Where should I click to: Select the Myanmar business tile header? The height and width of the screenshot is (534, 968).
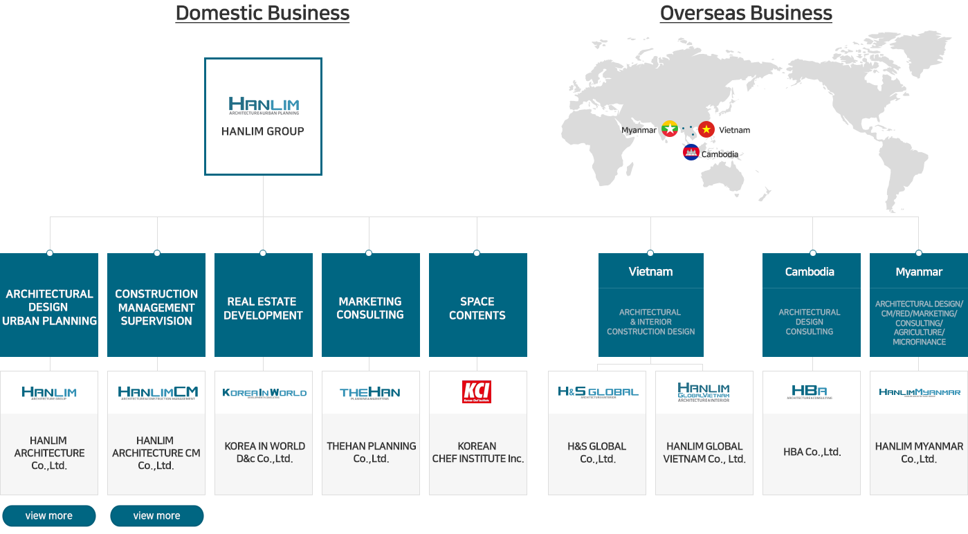(x=919, y=271)
